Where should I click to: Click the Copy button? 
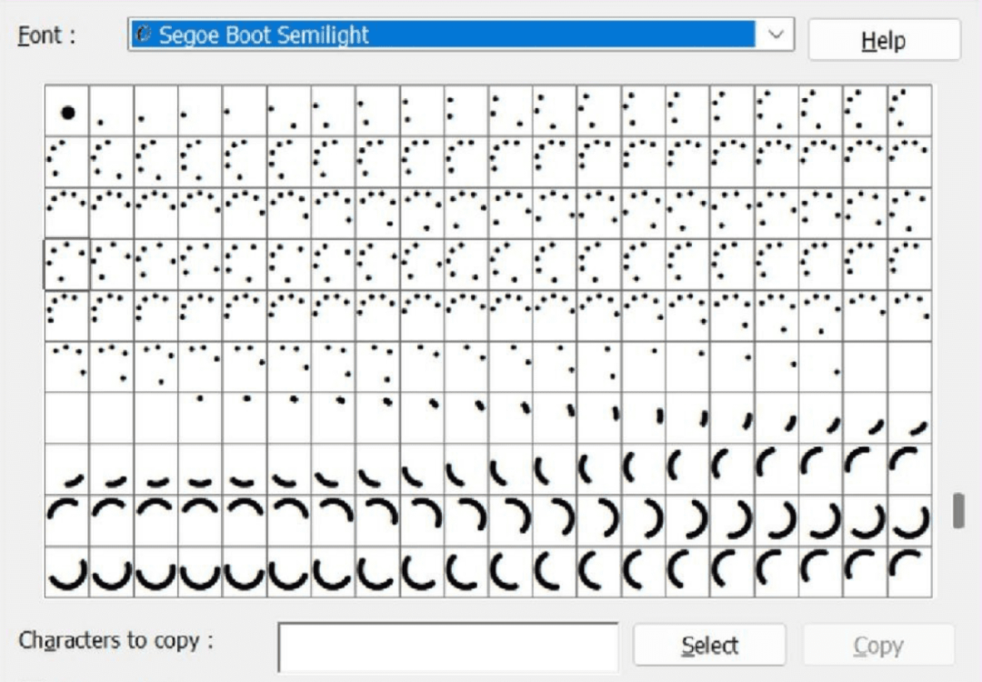coord(878,645)
